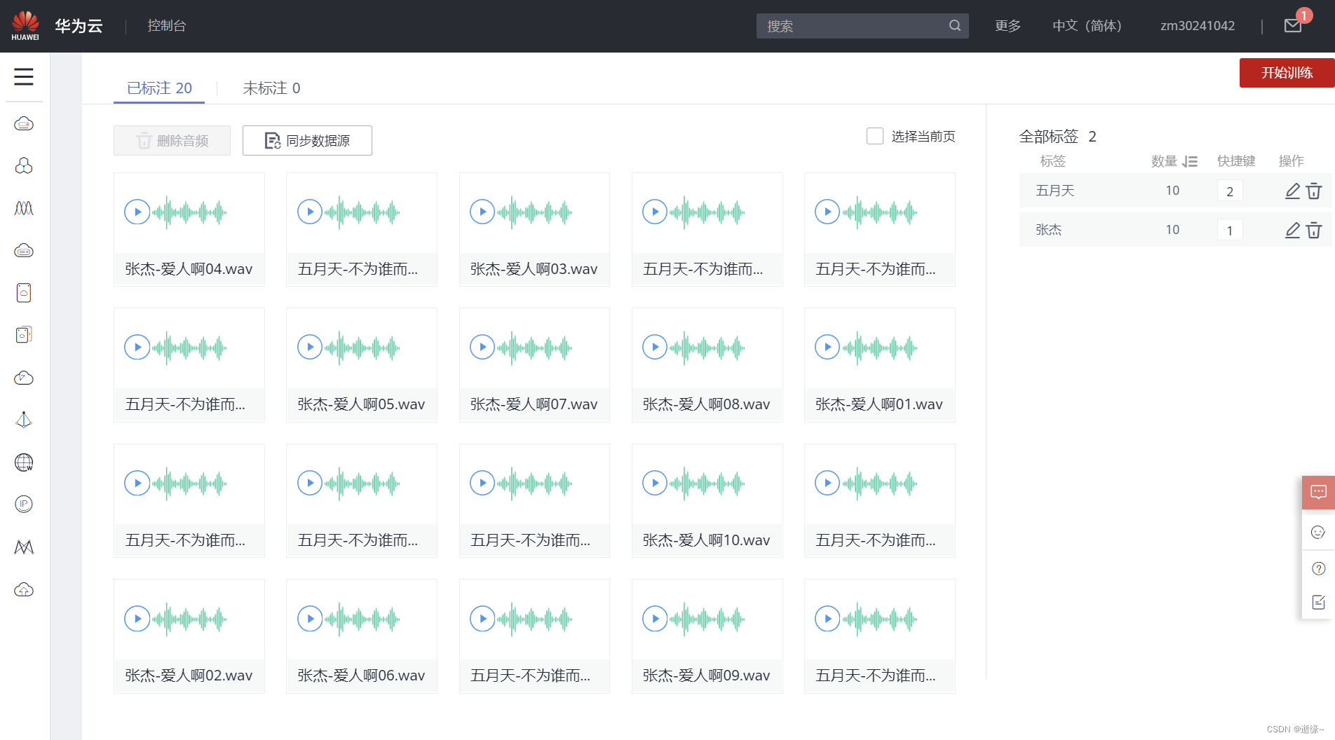The width and height of the screenshot is (1335, 740).
Task: Click the 张杰 label name
Action: tap(1049, 230)
